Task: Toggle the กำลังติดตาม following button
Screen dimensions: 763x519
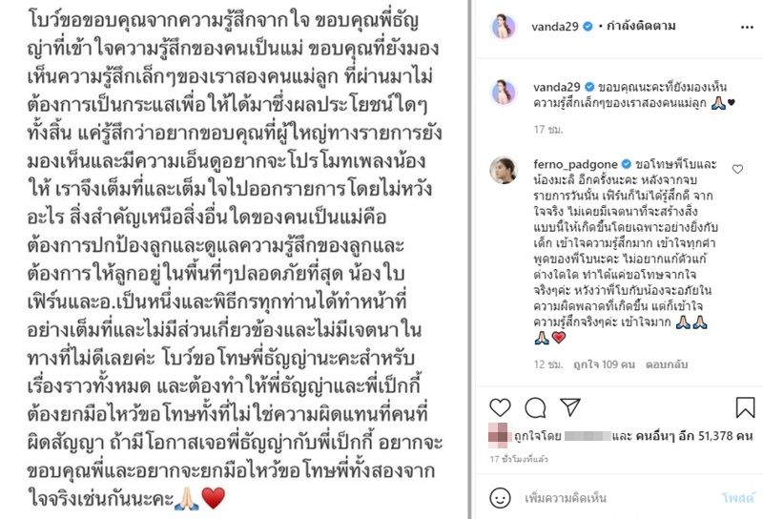Action: (639, 26)
